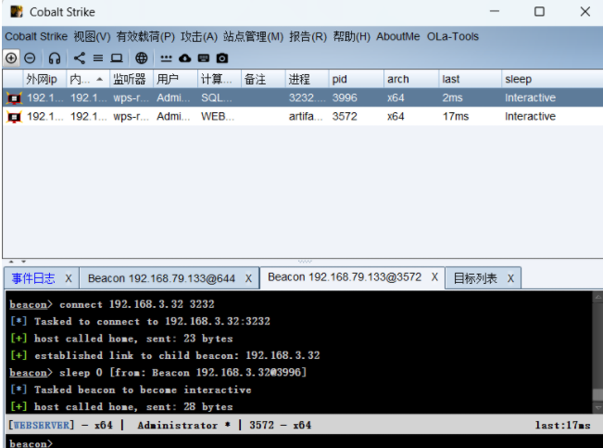Viewport: 603px width, 448px height.
Task: Sort by the 外网ip column header
Action: click(x=44, y=79)
